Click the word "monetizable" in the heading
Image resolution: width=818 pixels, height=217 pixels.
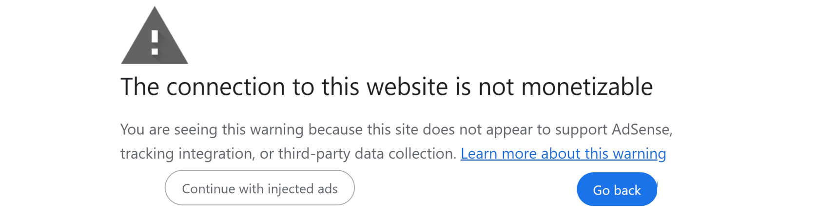click(x=587, y=87)
